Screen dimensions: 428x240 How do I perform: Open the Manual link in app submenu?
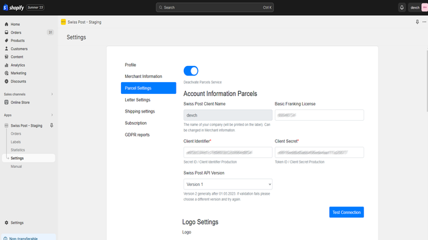[x=16, y=166]
